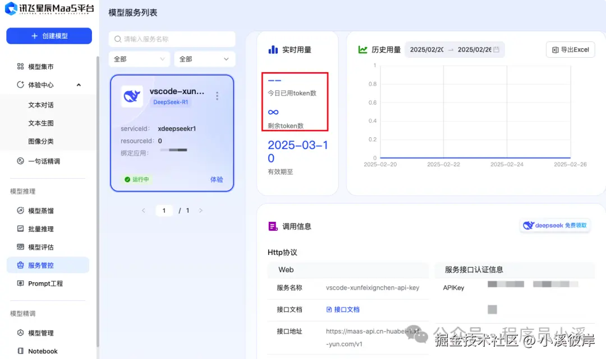Select 服务管控 in the sidebar
Screen dimensions: 606x359
tap(48, 265)
